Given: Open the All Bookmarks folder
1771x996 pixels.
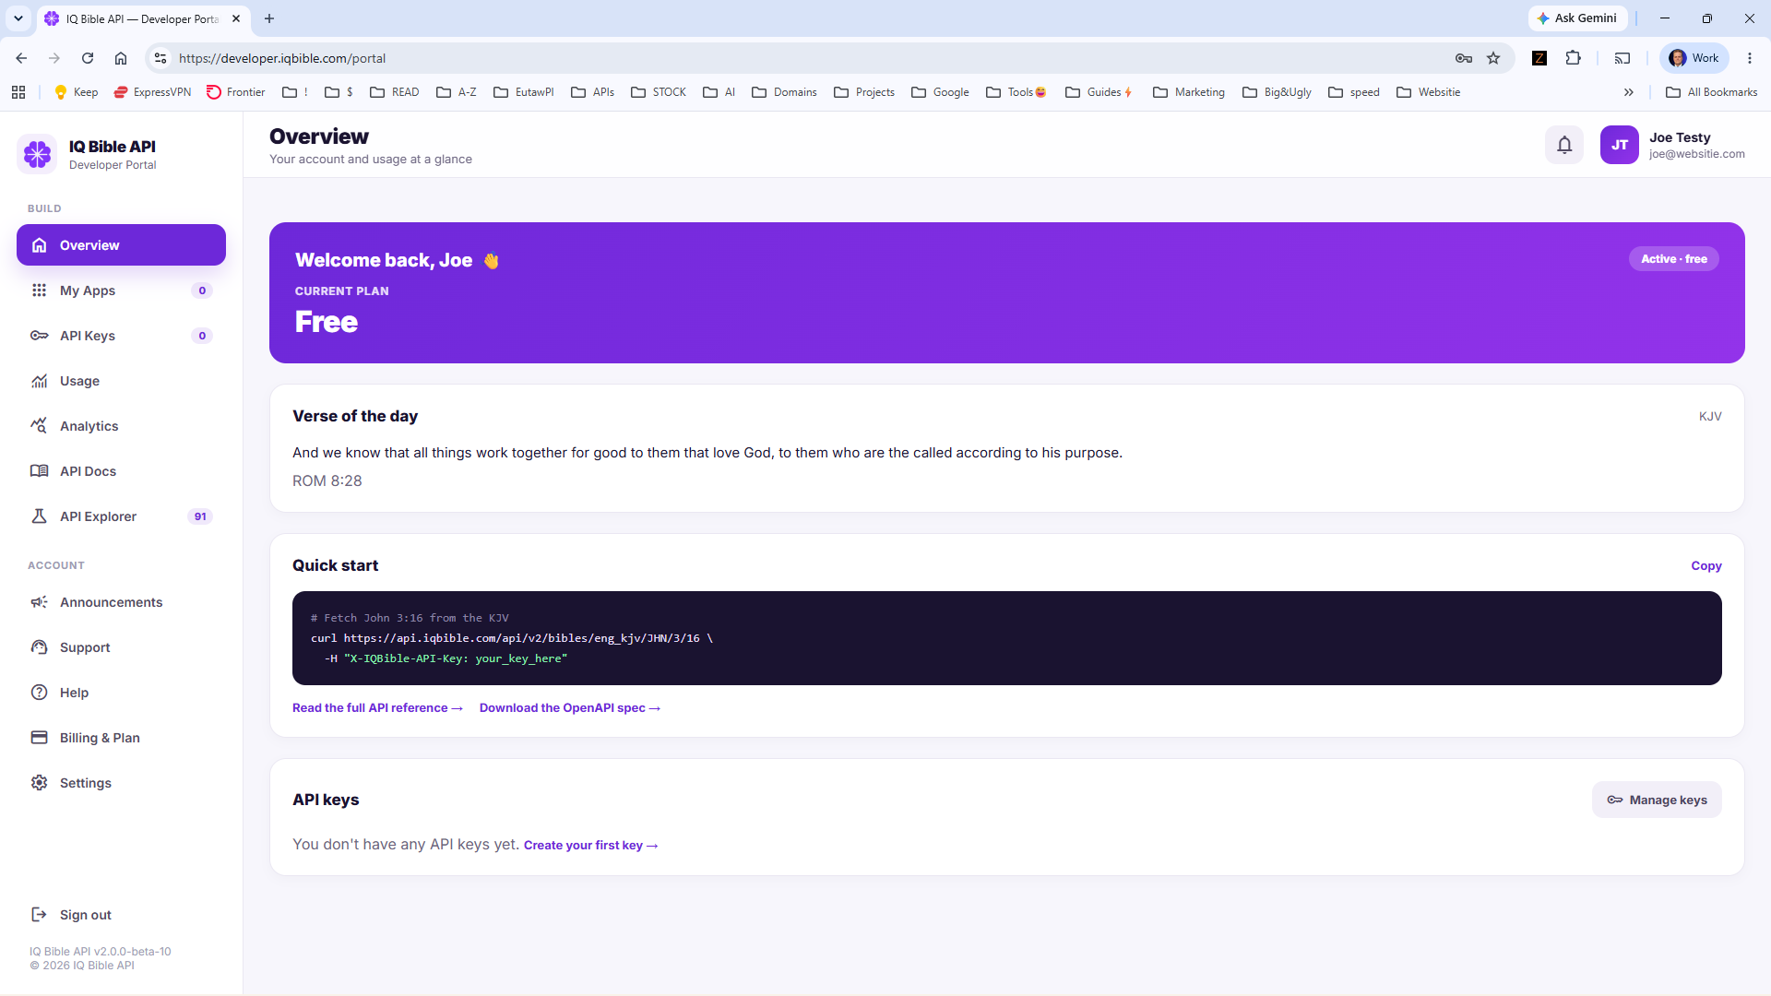Looking at the screenshot, I should coord(1712,92).
